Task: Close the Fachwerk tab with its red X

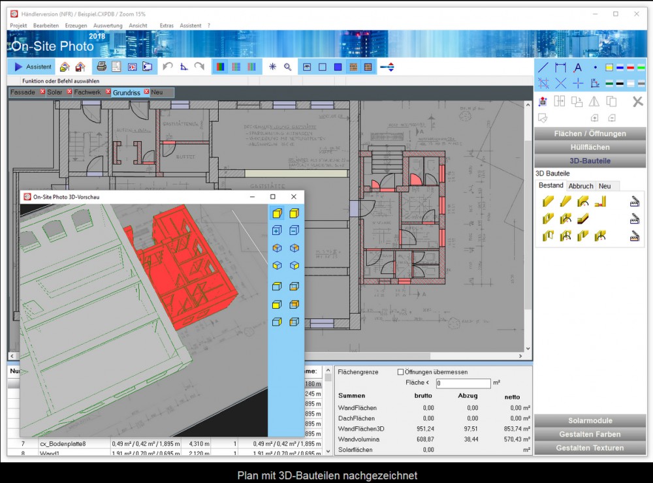Action: point(108,91)
